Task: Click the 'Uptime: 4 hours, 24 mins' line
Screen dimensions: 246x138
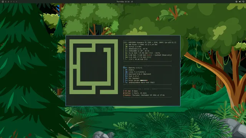Action: [x=135, y=93]
